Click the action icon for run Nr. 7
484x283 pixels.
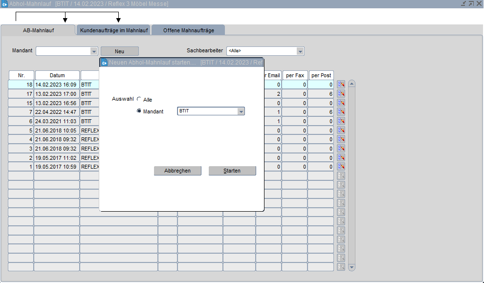click(x=341, y=112)
